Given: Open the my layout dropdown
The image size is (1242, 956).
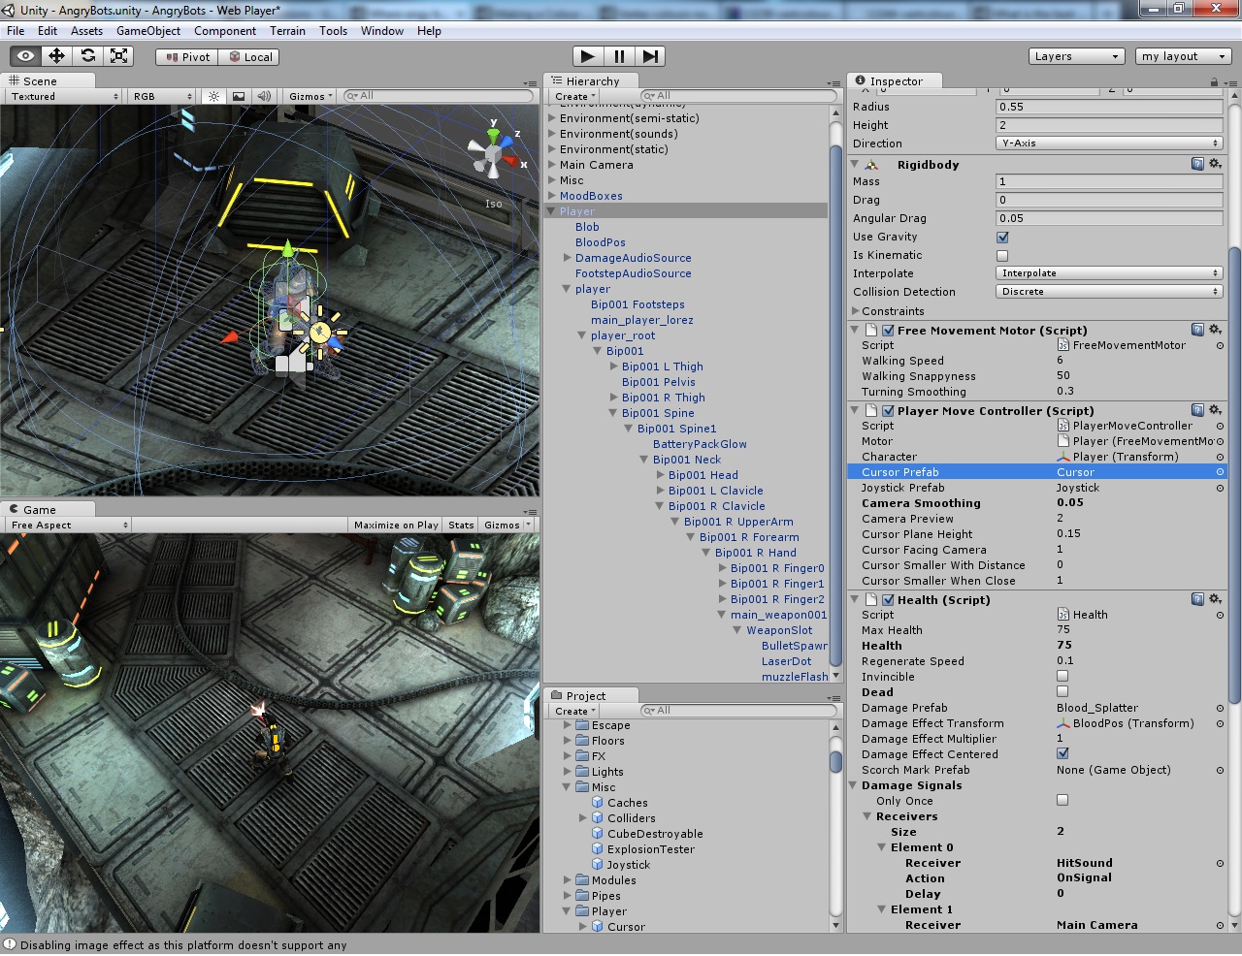Looking at the screenshot, I should click(x=1183, y=56).
